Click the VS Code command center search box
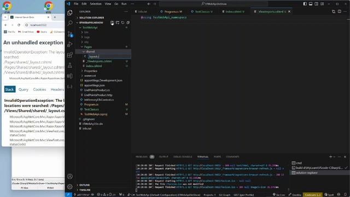Screen dimensions: 350x197 214,4
